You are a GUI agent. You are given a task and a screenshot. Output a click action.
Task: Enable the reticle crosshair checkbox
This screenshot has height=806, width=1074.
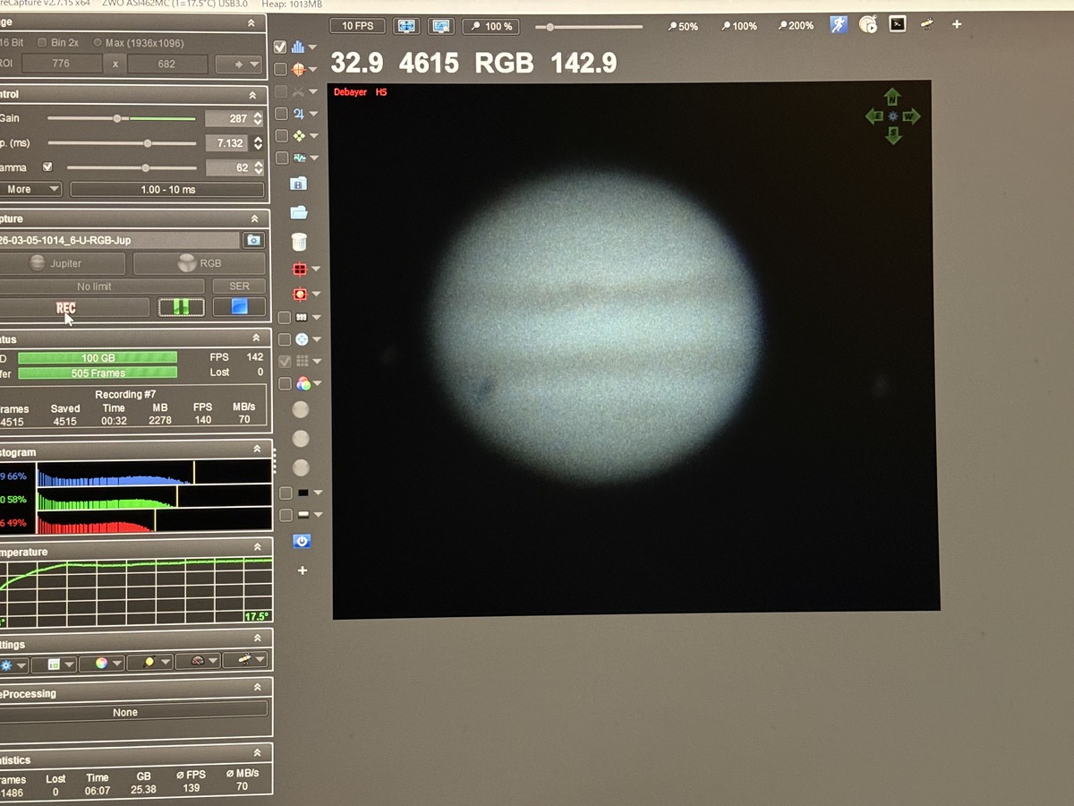(x=281, y=69)
